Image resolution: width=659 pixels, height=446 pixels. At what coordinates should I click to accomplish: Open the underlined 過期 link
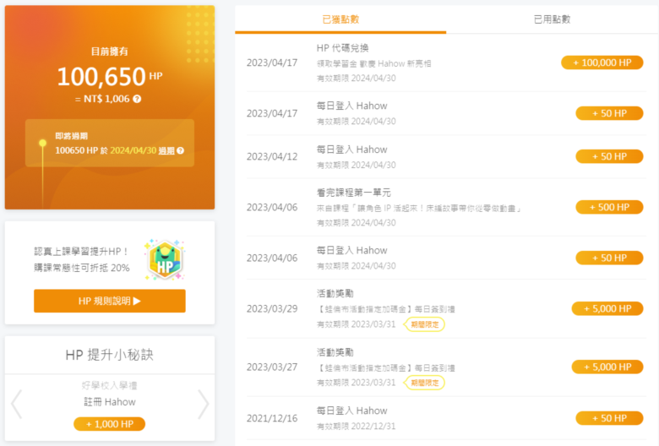pos(166,150)
